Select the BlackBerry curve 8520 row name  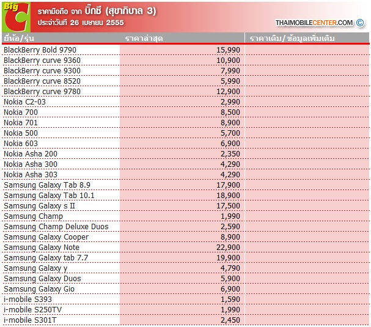tap(42, 81)
